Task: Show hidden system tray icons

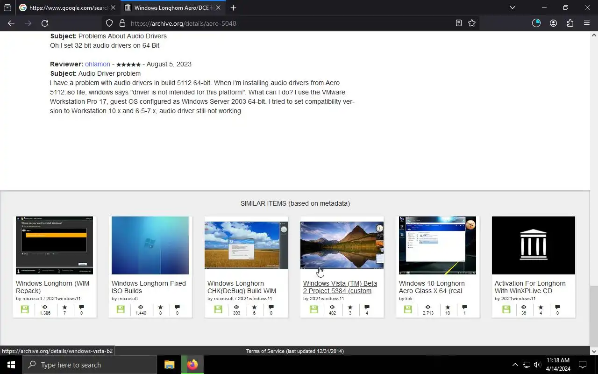Action: coord(515,365)
